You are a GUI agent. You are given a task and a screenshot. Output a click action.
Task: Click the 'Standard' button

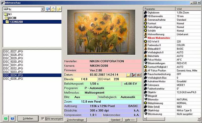tap(116, 120)
